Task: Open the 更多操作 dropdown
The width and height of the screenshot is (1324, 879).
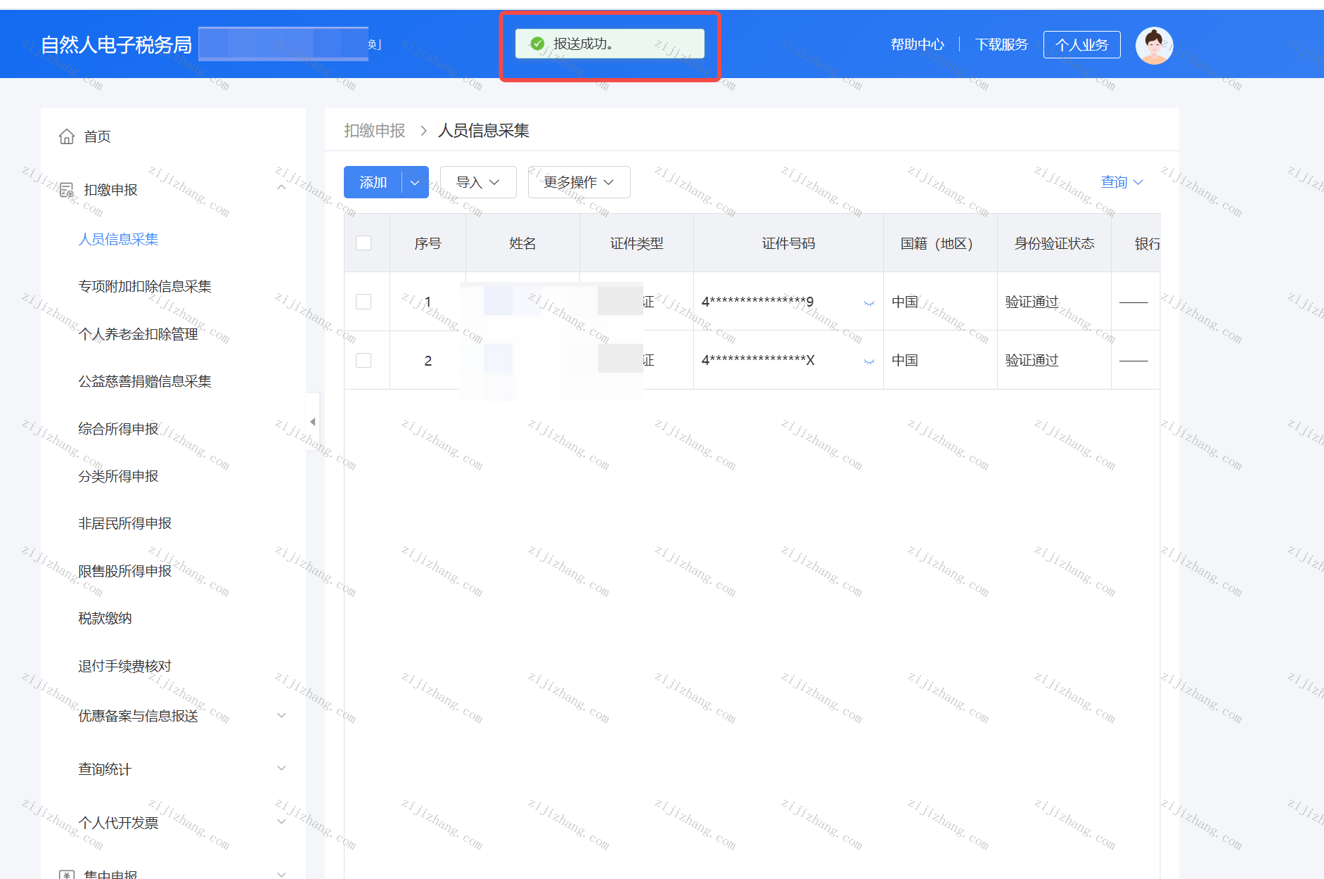Action: point(579,182)
